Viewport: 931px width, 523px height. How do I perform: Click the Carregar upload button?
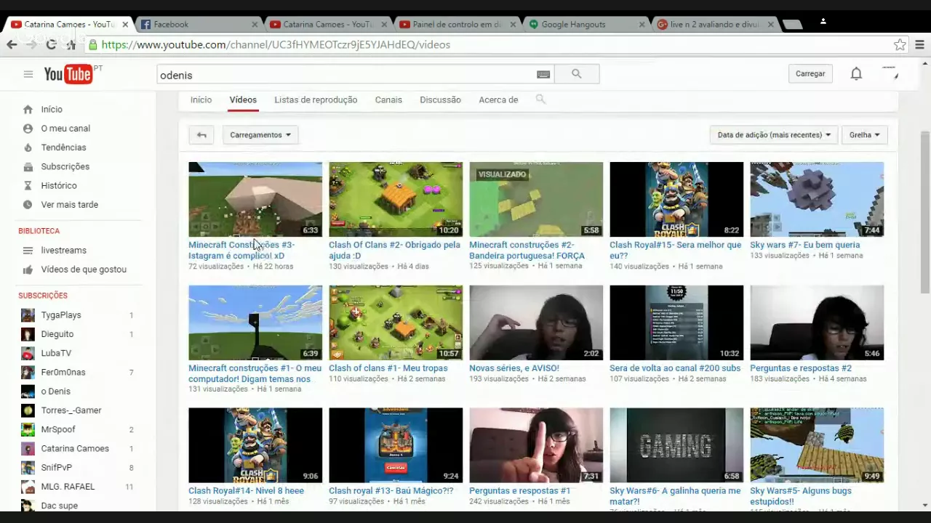810,73
